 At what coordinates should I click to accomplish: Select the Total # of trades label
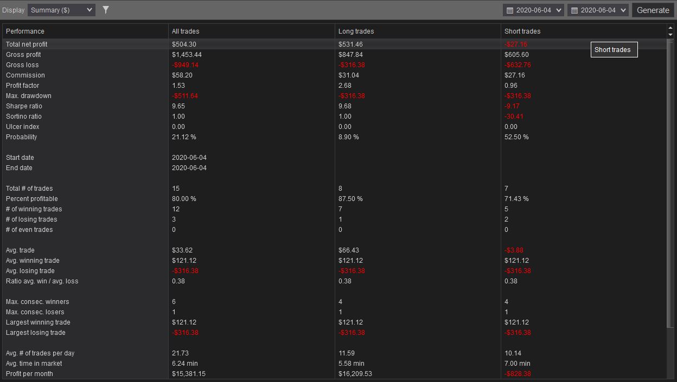point(29,189)
